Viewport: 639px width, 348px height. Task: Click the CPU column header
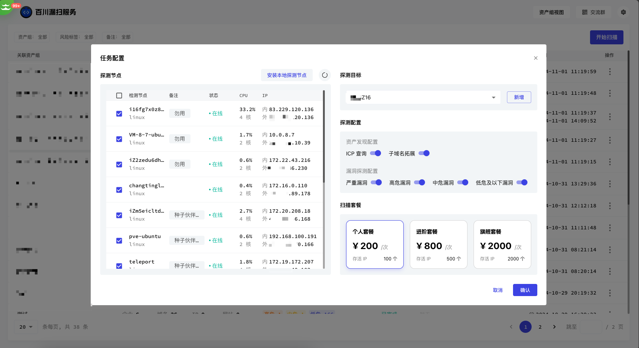tap(244, 96)
